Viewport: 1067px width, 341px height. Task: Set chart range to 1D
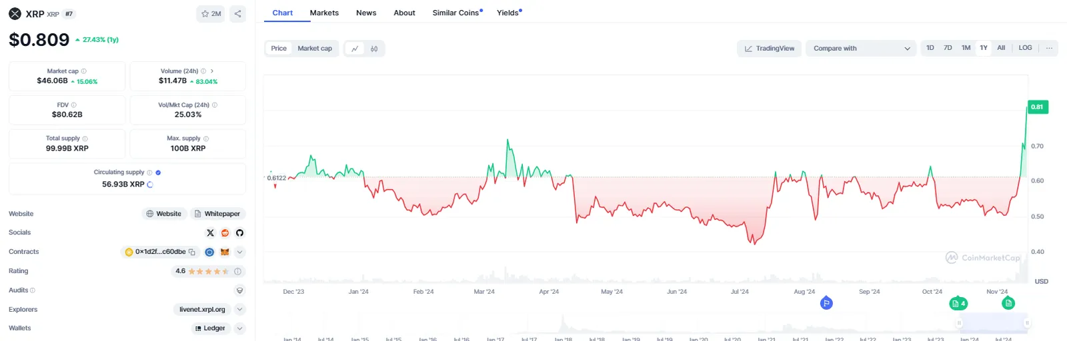930,48
